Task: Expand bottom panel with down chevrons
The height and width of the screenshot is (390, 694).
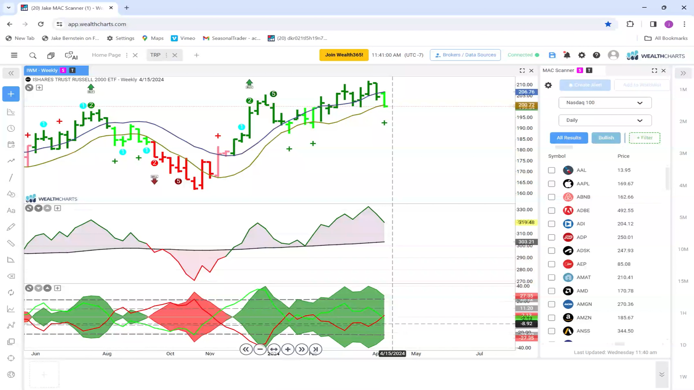Action: point(662,374)
